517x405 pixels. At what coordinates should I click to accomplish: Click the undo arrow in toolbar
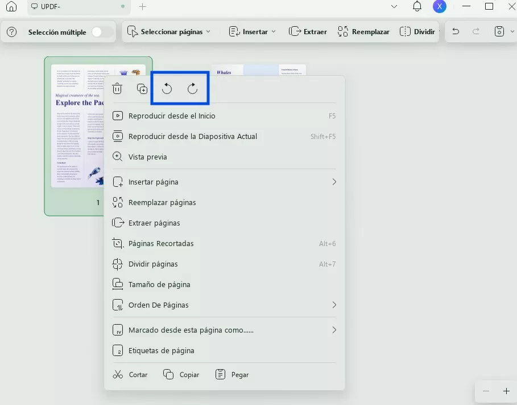pos(456,31)
